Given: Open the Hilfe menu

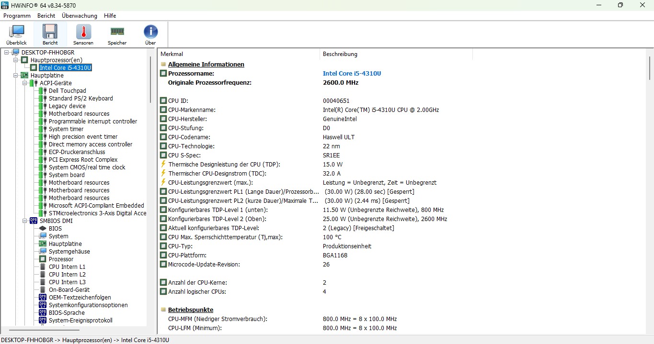Looking at the screenshot, I should (x=110, y=16).
